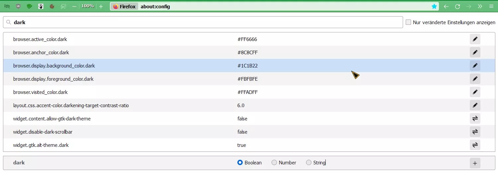Toggle widget.disable-dark-scrollbar value
The image size is (498, 173).
point(475,132)
